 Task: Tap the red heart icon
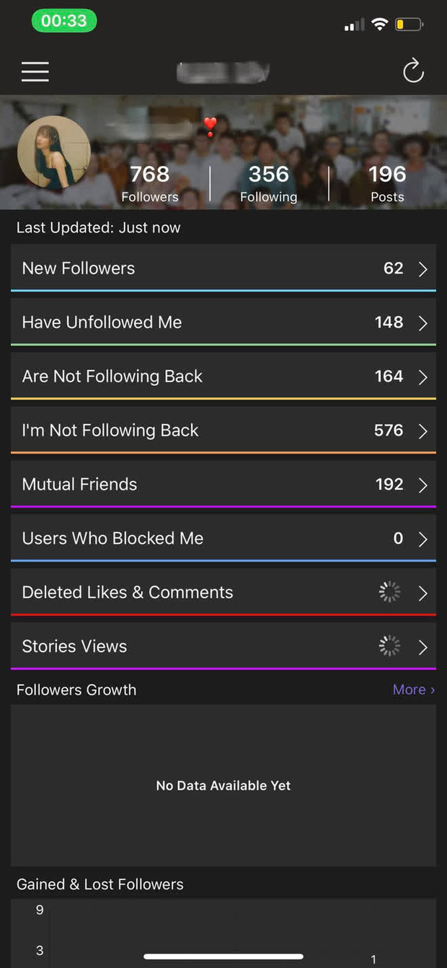click(210, 127)
